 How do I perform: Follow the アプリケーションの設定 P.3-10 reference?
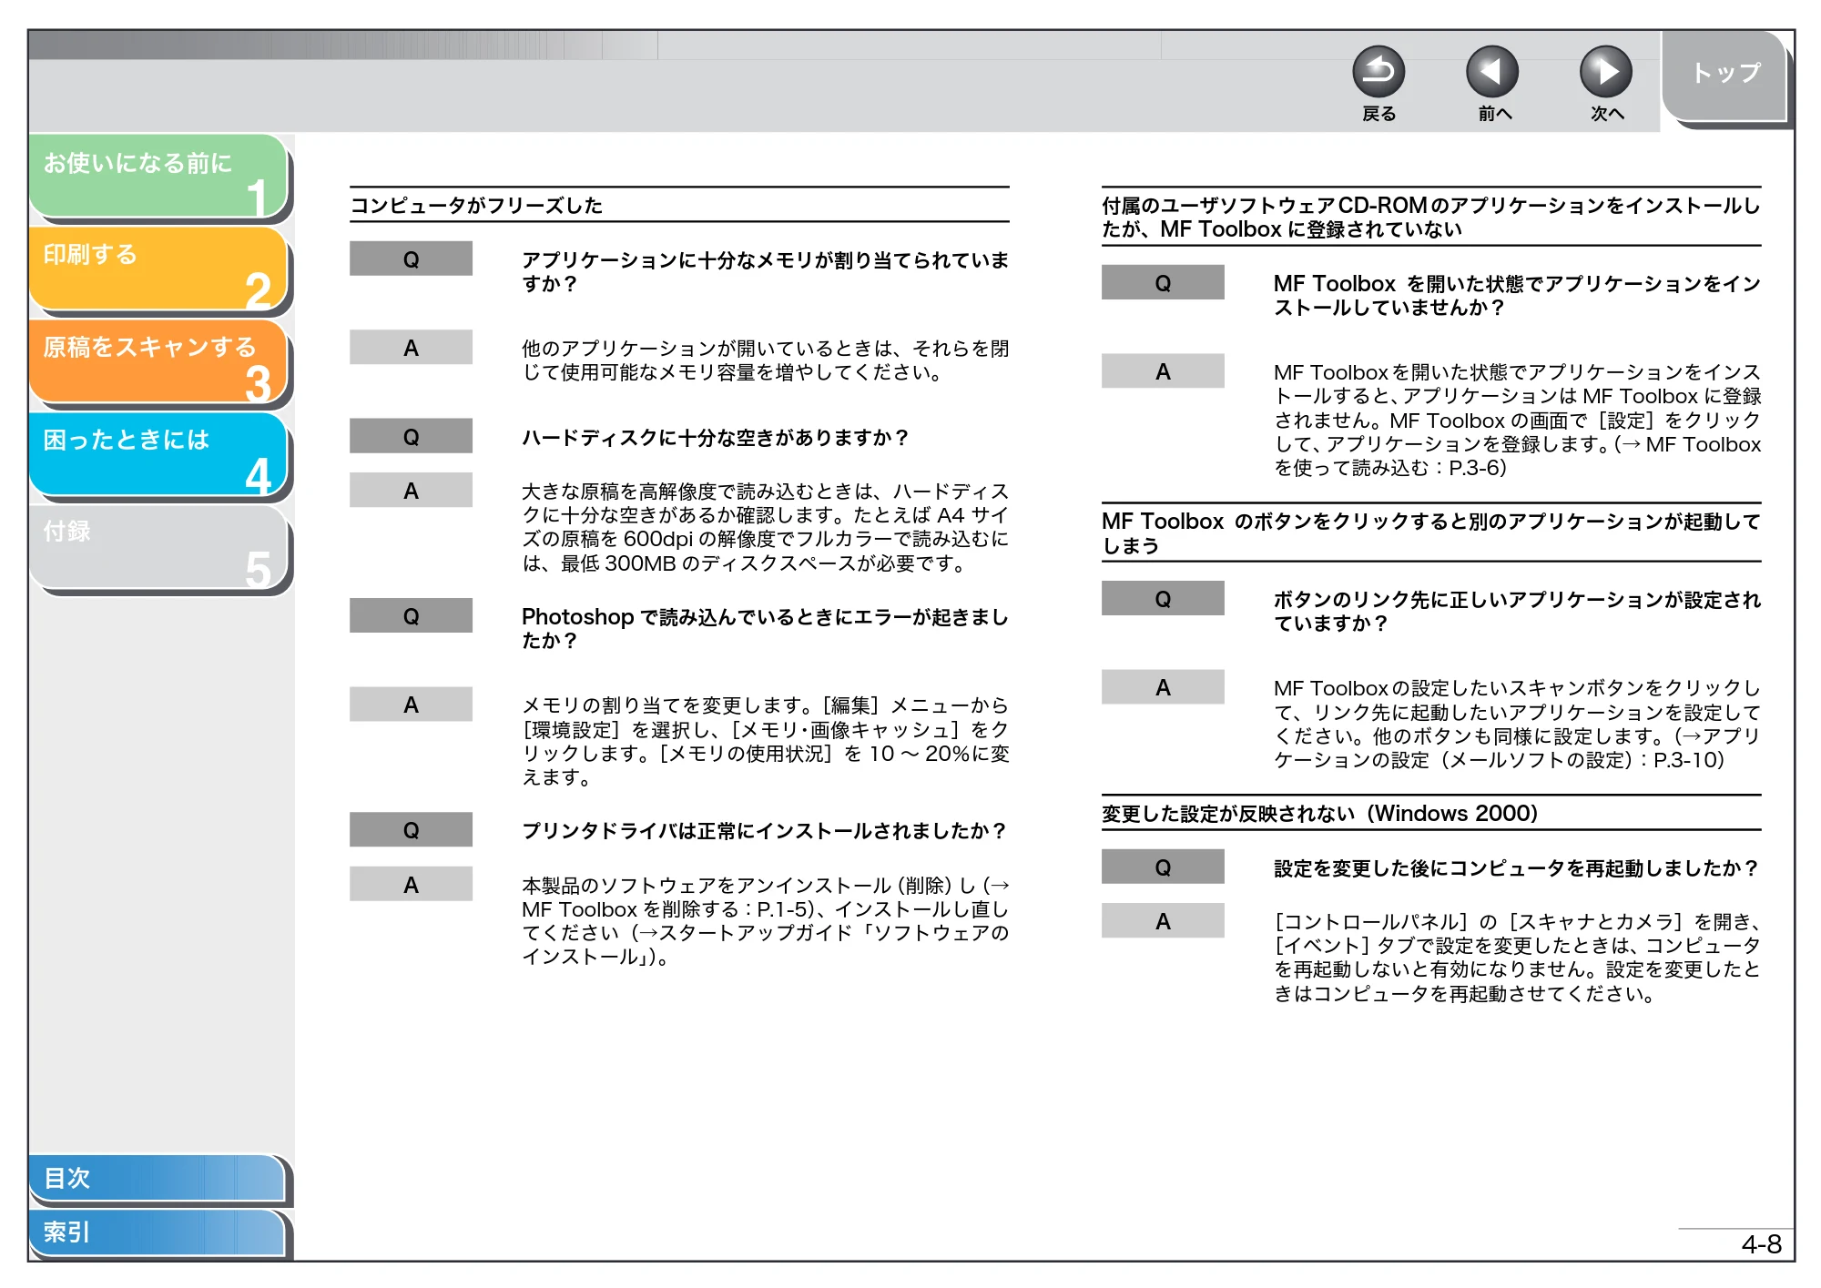(1517, 748)
